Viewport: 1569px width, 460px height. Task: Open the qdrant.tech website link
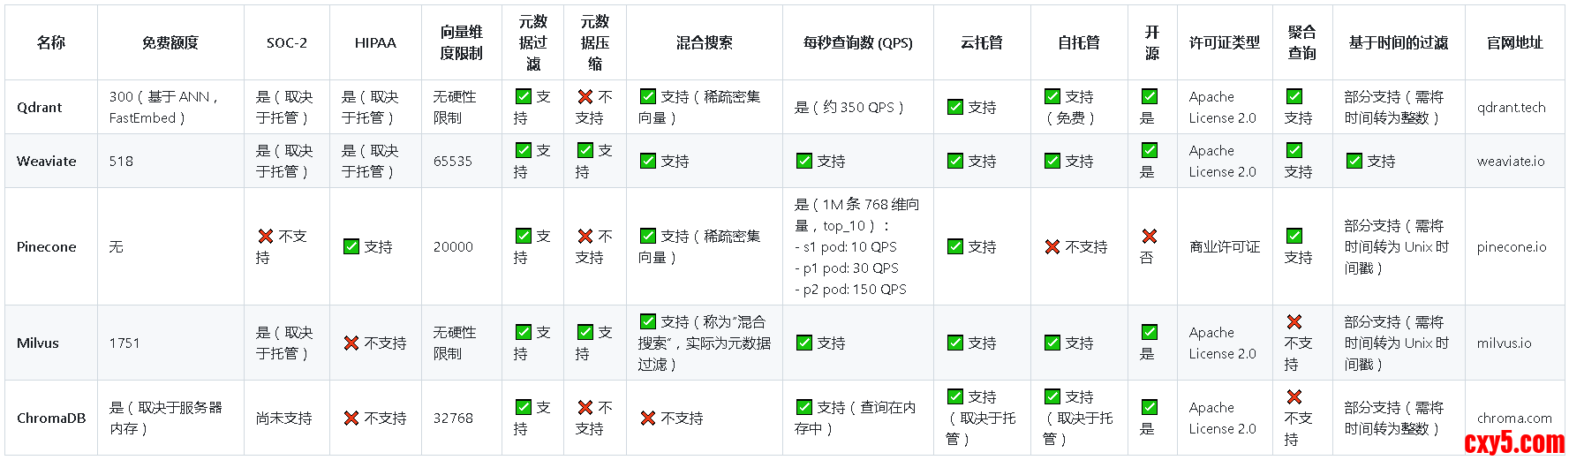point(1511,108)
